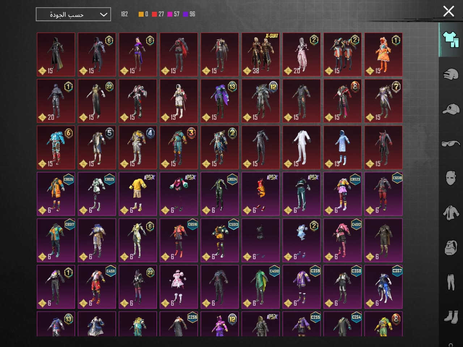
Task: Pick the C3S9 purple jacket outfit
Action: point(301,287)
